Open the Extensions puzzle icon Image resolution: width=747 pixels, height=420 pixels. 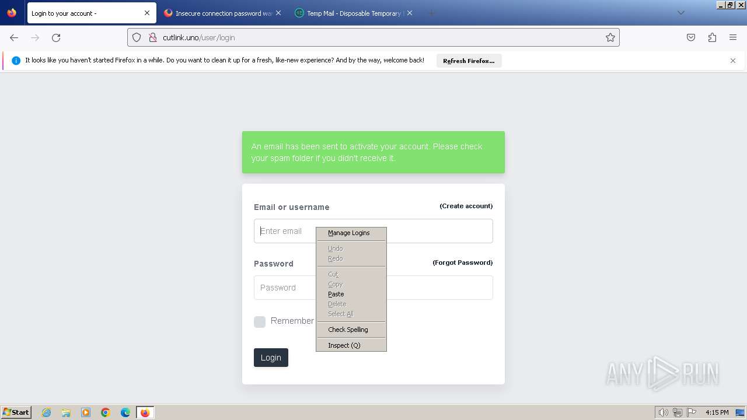pos(712,37)
